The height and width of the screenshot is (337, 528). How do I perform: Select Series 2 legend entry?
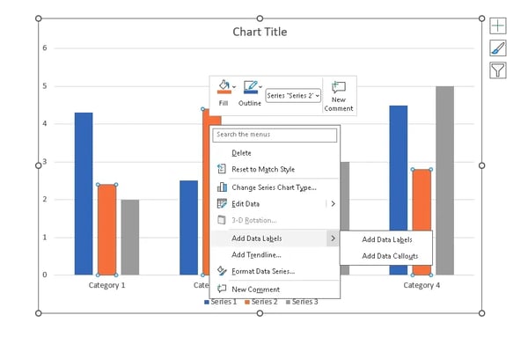261,302
